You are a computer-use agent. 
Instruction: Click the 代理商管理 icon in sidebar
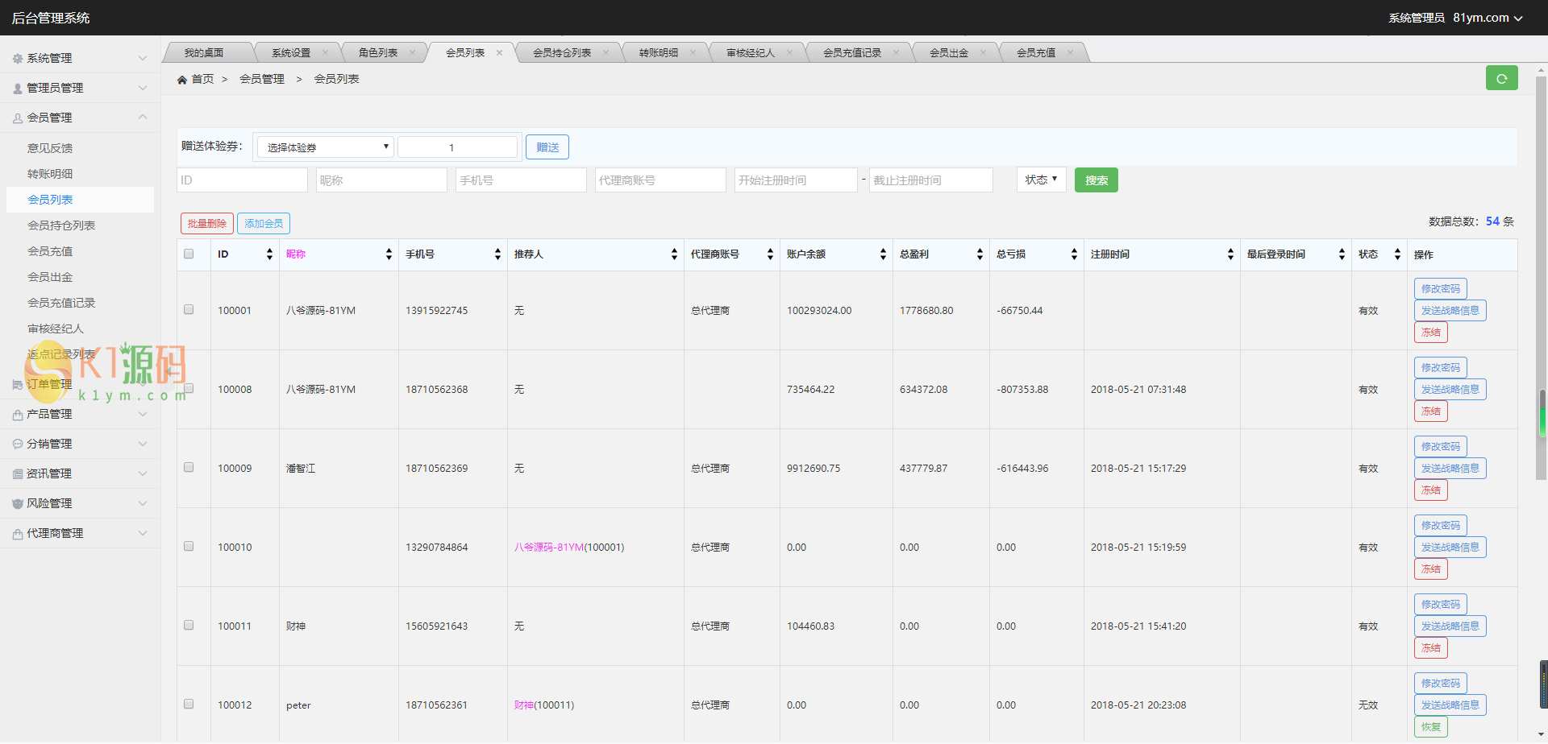click(x=18, y=534)
